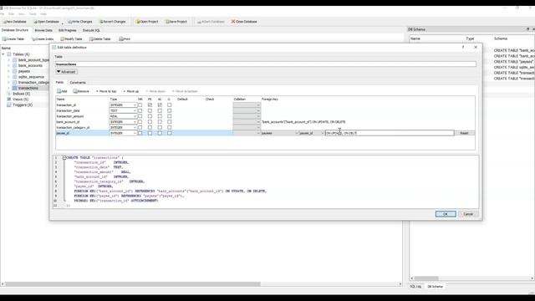
Task: Toggle Not Null for payee_id
Action: point(140,133)
